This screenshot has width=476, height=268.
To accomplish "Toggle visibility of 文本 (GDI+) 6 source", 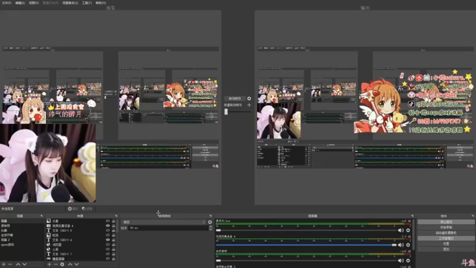I will coord(108,230).
